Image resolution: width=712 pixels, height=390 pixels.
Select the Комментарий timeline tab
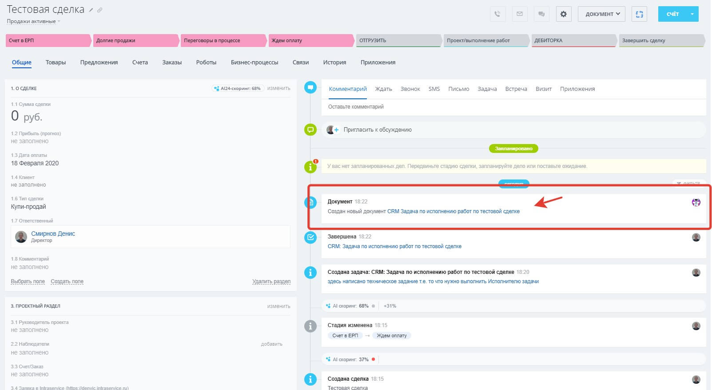pos(348,89)
